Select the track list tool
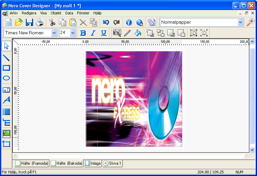The image size is (257, 176). 6,112
